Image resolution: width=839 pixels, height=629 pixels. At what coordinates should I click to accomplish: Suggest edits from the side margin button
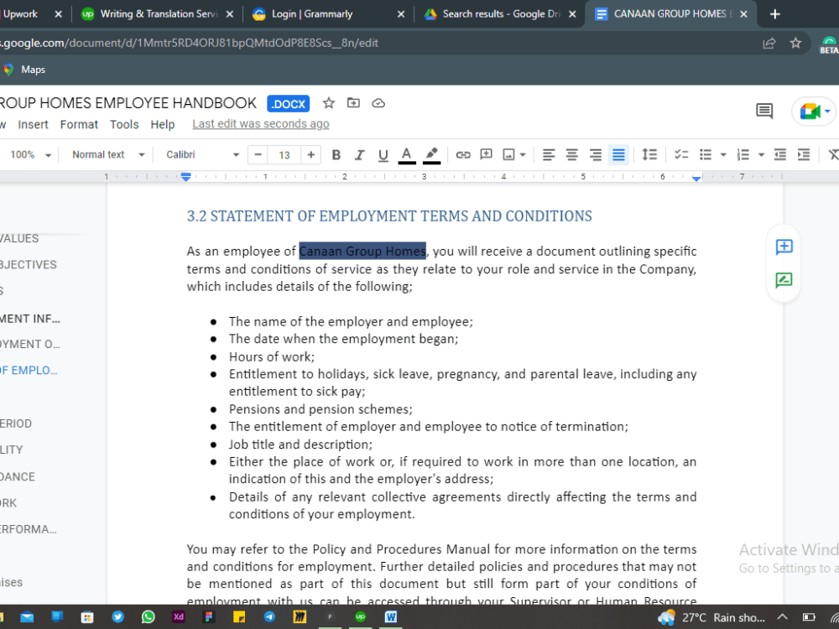point(784,280)
